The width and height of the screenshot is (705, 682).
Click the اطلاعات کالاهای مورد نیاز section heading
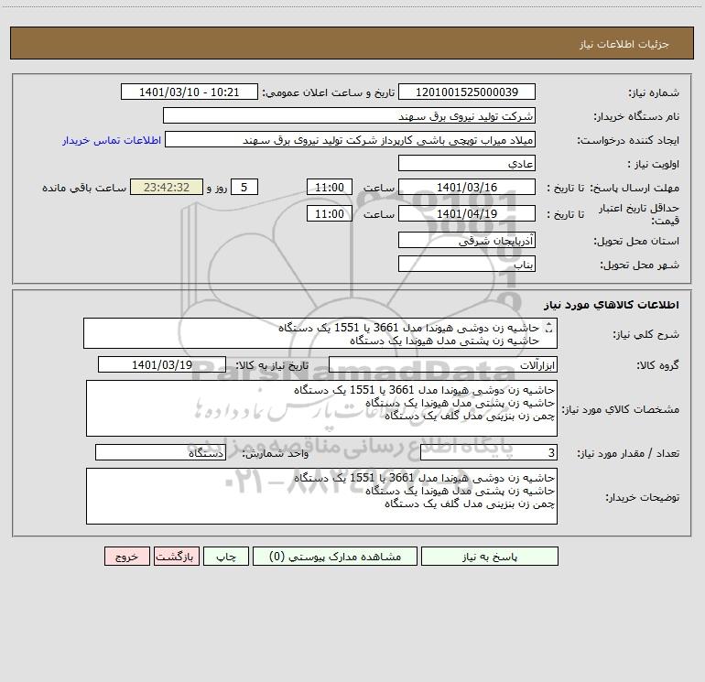tap(611, 305)
